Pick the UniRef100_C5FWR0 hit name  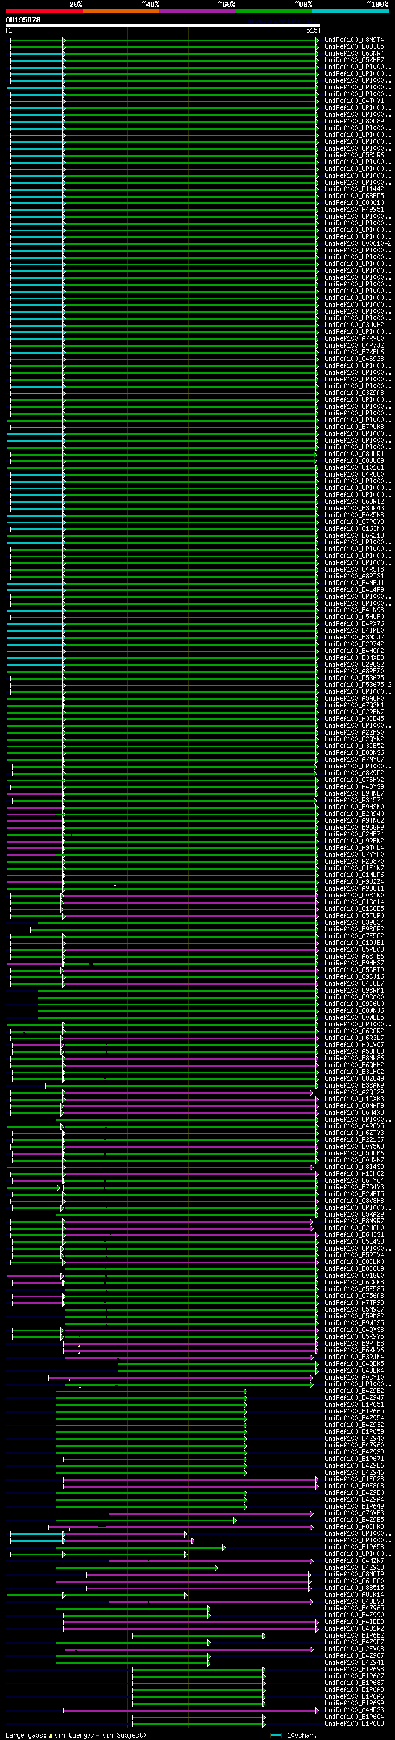[354, 915]
